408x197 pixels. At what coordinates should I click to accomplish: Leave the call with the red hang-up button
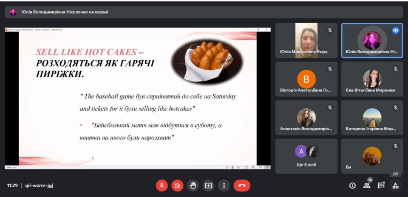242,186
